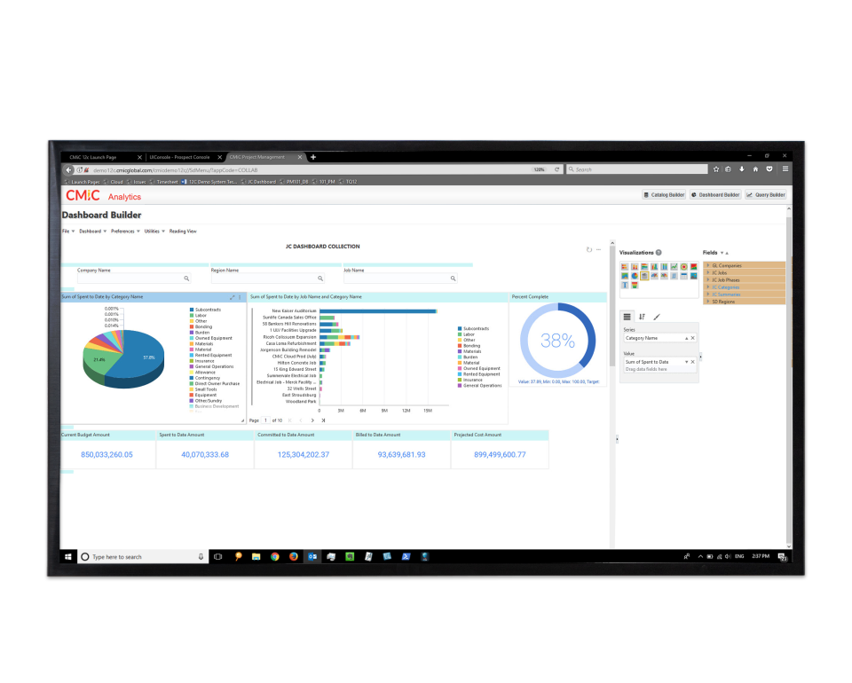Viewport: 852px width, 683px height.
Task: Click Catalog Builder button
Action: pos(664,195)
